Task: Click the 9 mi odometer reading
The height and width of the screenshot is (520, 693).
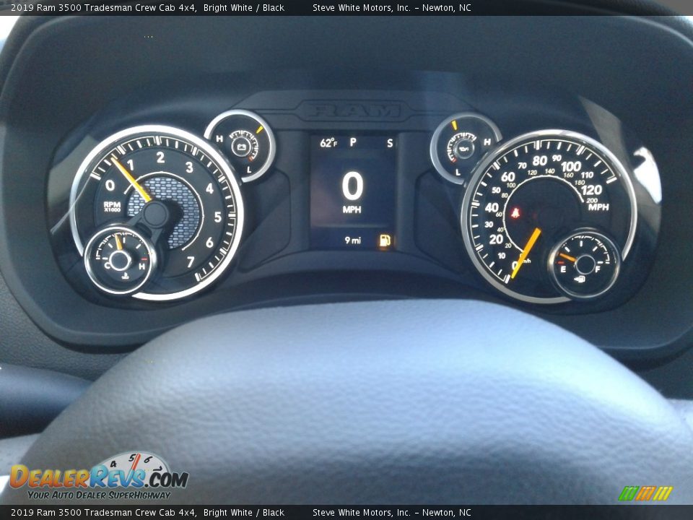Action: click(x=352, y=240)
